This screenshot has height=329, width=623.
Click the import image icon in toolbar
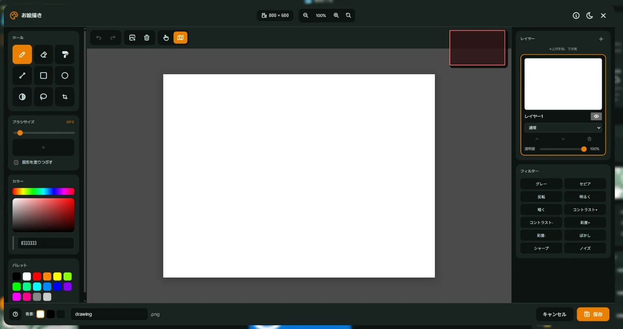click(132, 38)
